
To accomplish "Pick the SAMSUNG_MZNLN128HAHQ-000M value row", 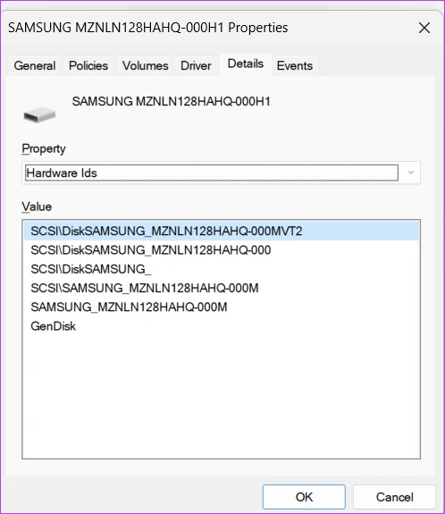I will point(222,308).
